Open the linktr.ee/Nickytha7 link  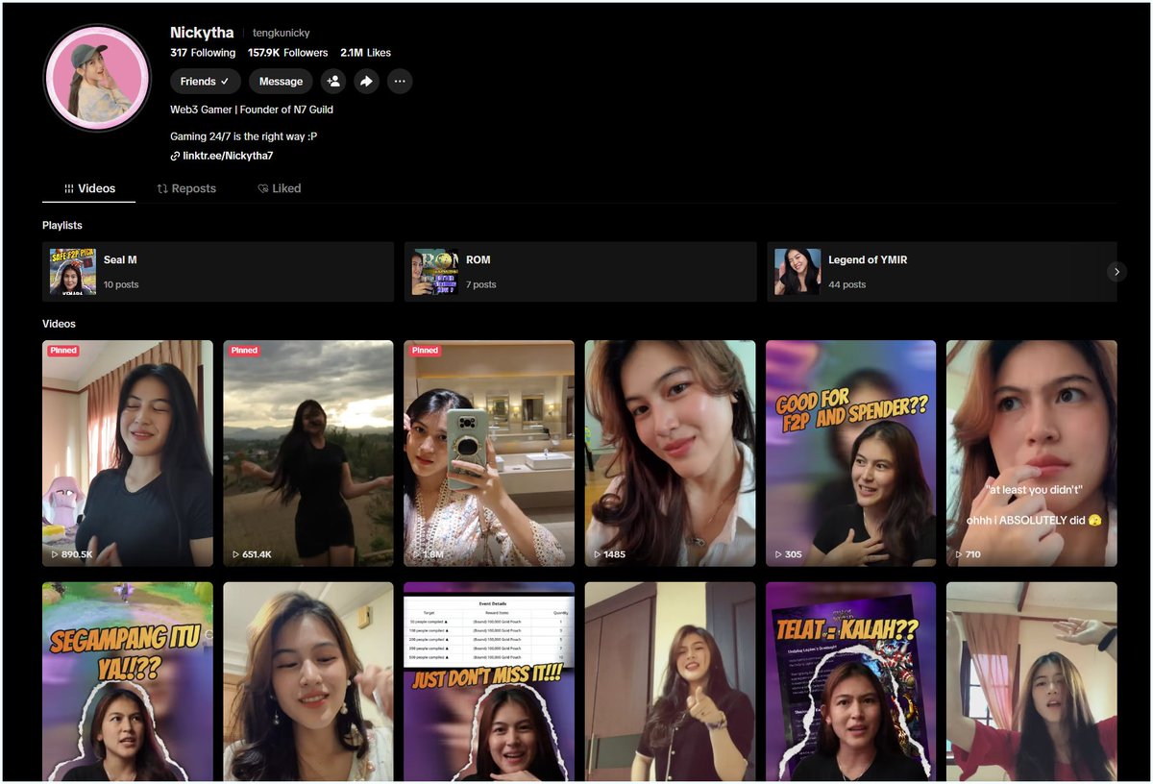pyautogui.click(x=228, y=156)
